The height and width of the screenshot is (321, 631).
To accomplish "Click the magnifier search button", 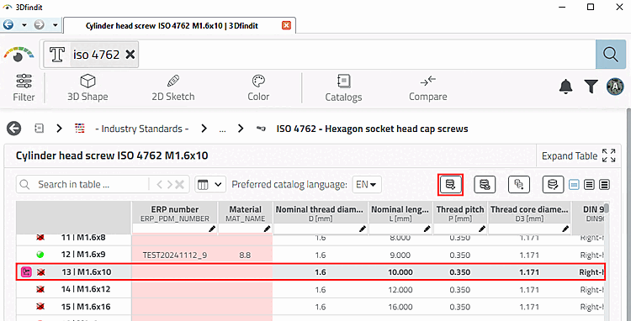I will pyautogui.click(x=611, y=55).
